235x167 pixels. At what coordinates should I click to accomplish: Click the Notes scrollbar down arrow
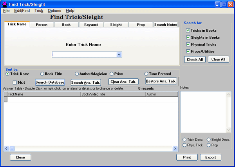229,130
